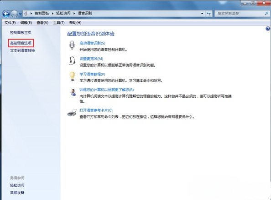Select 轻松访问 in the address breadcrumb

pos(63,13)
